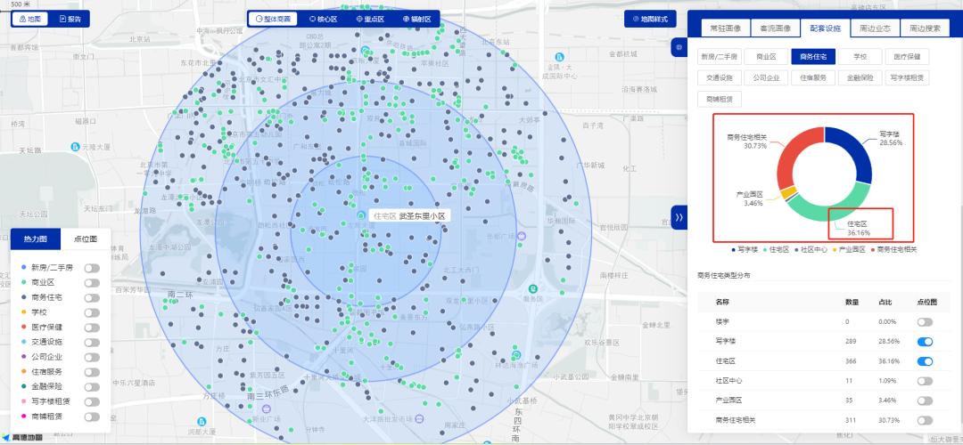Choose the 公司企业 facility filter

pos(766,77)
